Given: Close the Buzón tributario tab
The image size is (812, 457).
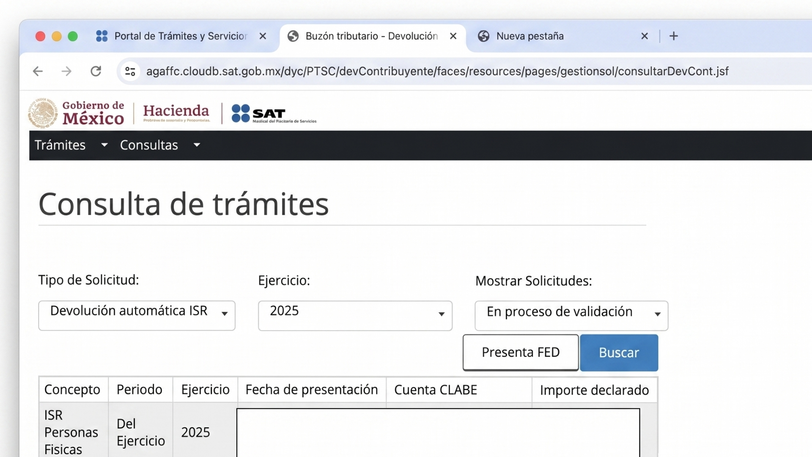Looking at the screenshot, I should [453, 36].
